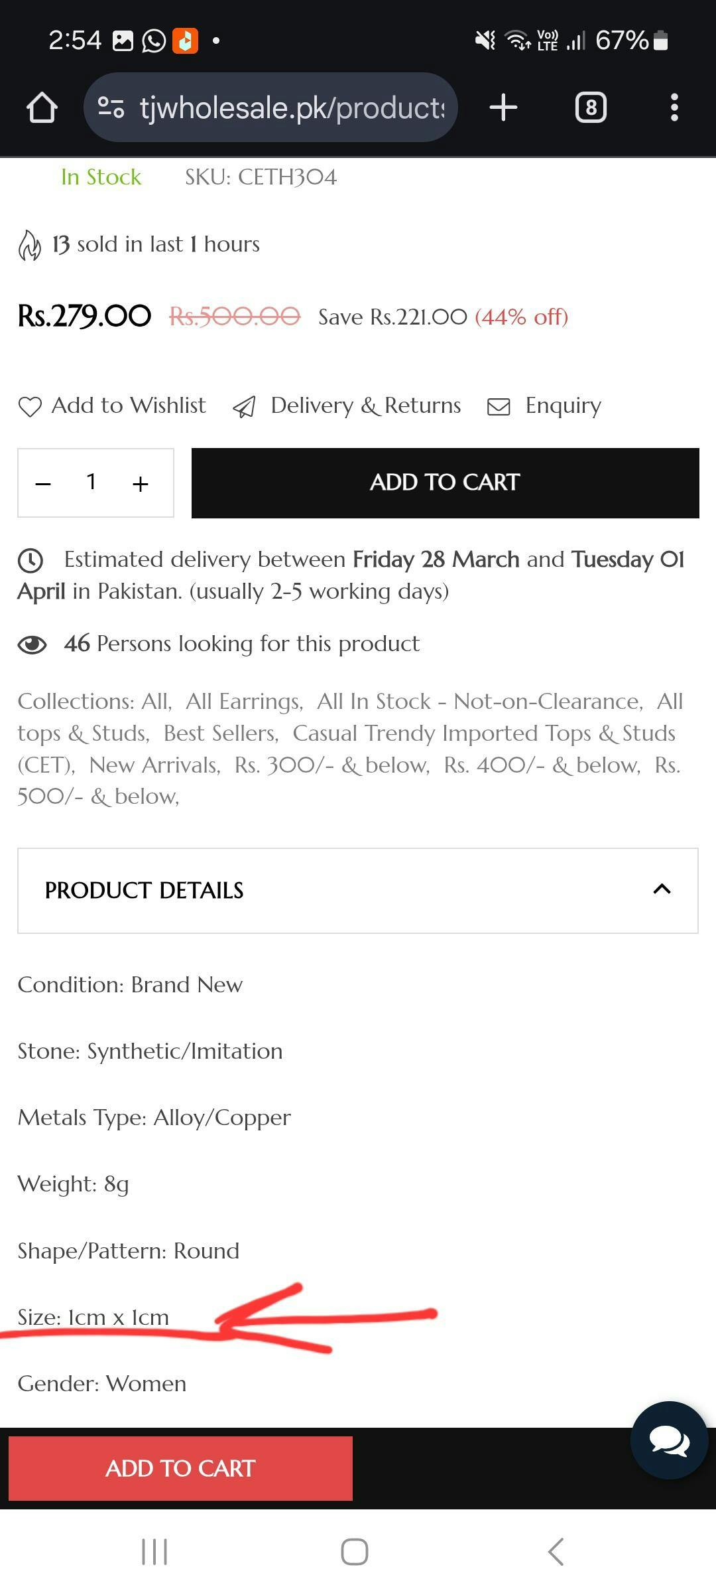Add this product to Wishlist
The height and width of the screenshot is (1593, 716).
point(113,406)
